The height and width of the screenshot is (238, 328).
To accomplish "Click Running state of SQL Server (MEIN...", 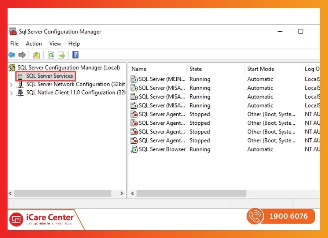I will (x=200, y=79).
